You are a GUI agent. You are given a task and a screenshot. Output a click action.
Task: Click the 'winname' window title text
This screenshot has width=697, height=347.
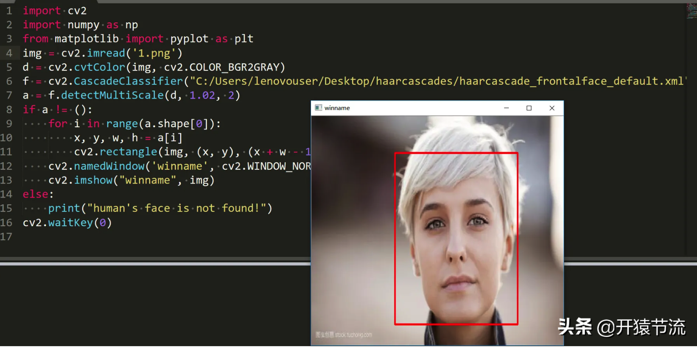(337, 108)
